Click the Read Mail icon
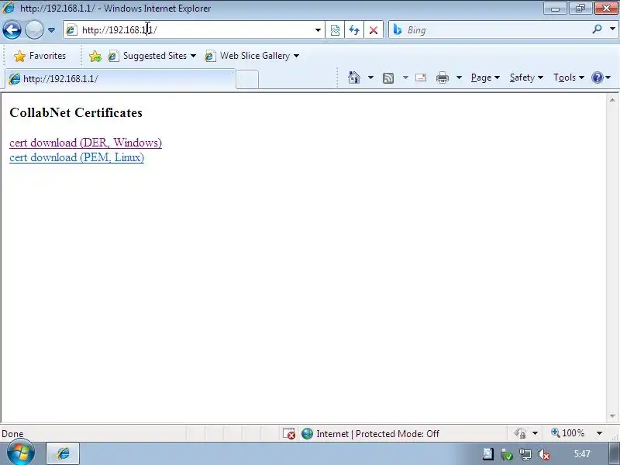 (x=421, y=77)
